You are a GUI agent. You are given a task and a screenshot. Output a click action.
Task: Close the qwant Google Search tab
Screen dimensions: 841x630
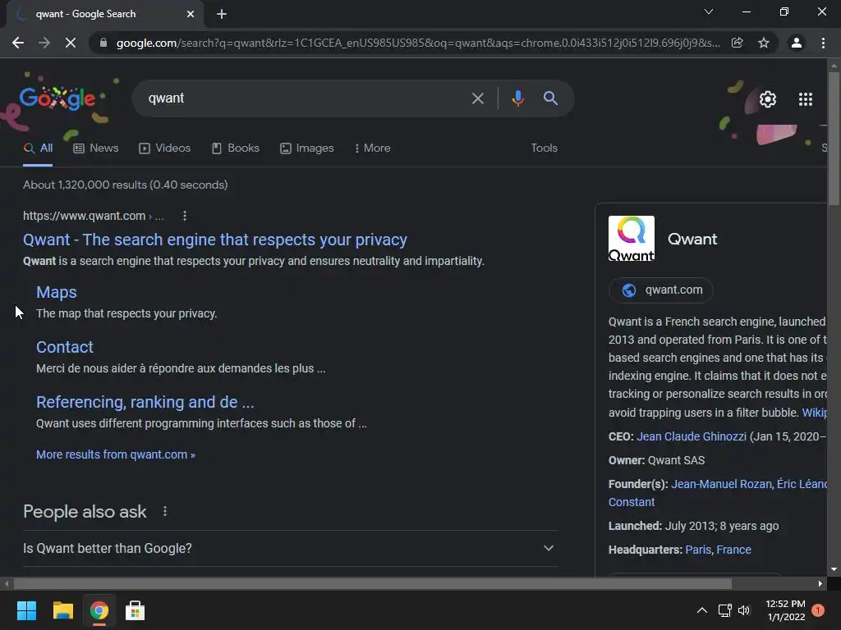[x=191, y=15]
